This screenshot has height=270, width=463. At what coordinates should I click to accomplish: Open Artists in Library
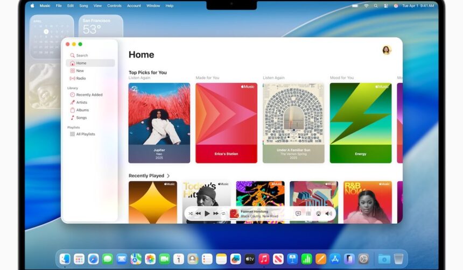click(x=79, y=102)
